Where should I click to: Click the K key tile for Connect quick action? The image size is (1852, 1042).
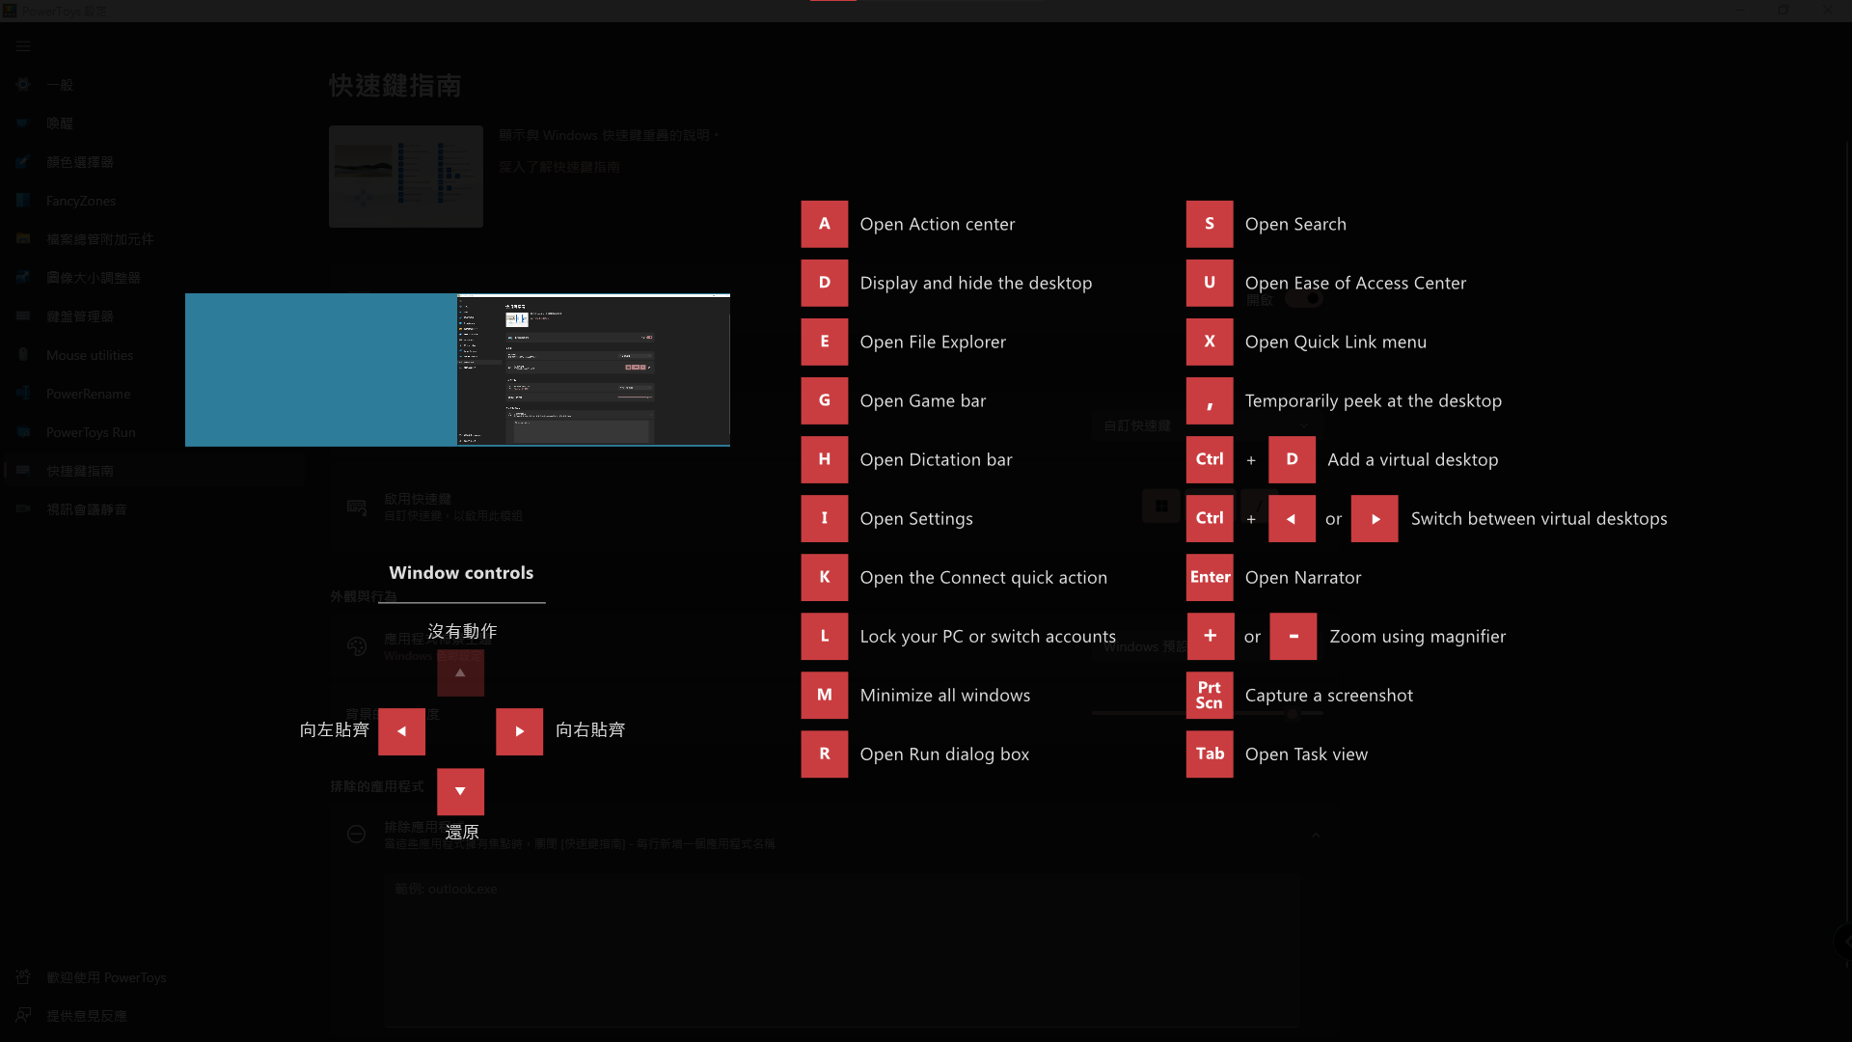(x=824, y=577)
